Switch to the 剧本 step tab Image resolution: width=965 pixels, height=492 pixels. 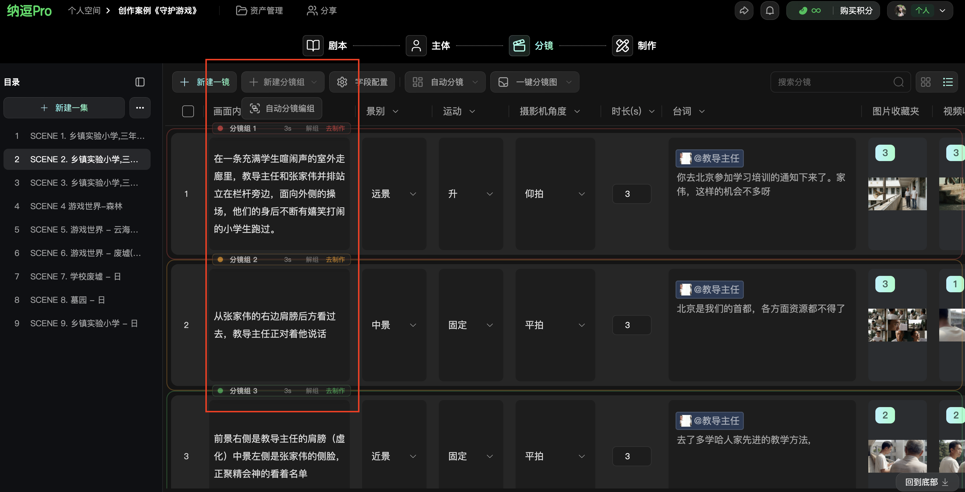325,46
